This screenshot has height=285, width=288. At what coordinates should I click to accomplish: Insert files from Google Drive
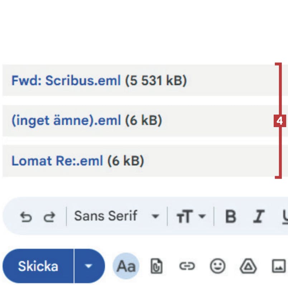click(247, 266)
